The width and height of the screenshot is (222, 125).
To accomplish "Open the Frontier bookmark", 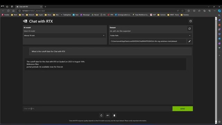I will click(6, 15).
